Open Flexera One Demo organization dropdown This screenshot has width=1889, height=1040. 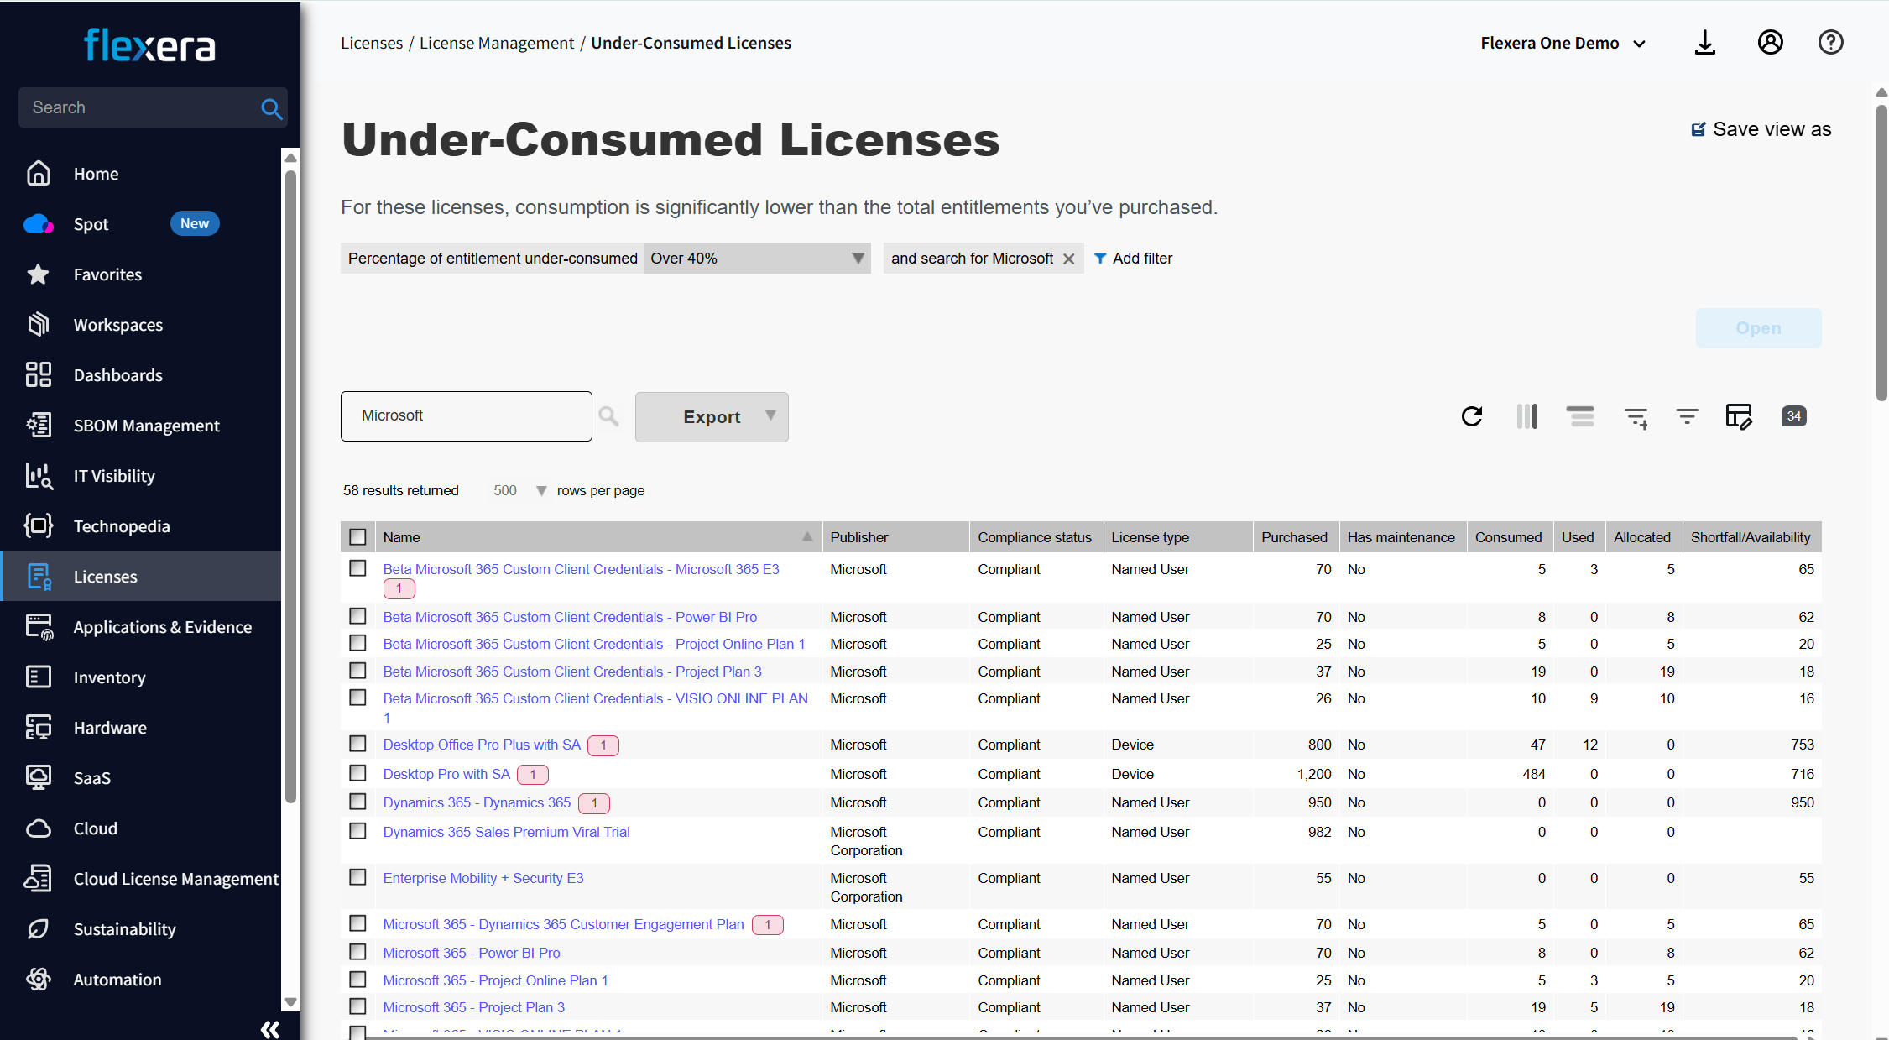[1563, 43]
